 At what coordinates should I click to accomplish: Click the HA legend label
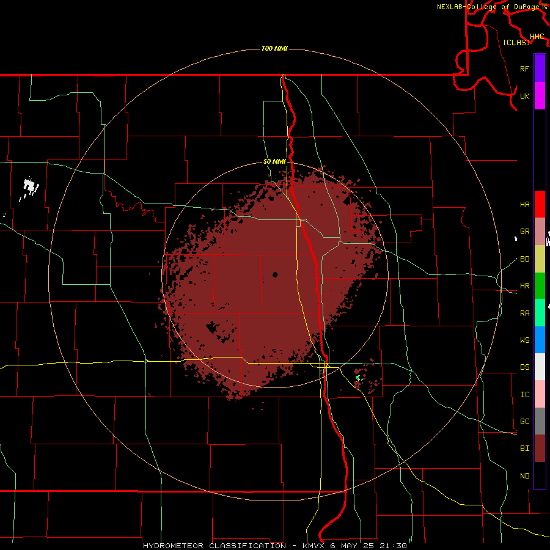coord(525,205)
